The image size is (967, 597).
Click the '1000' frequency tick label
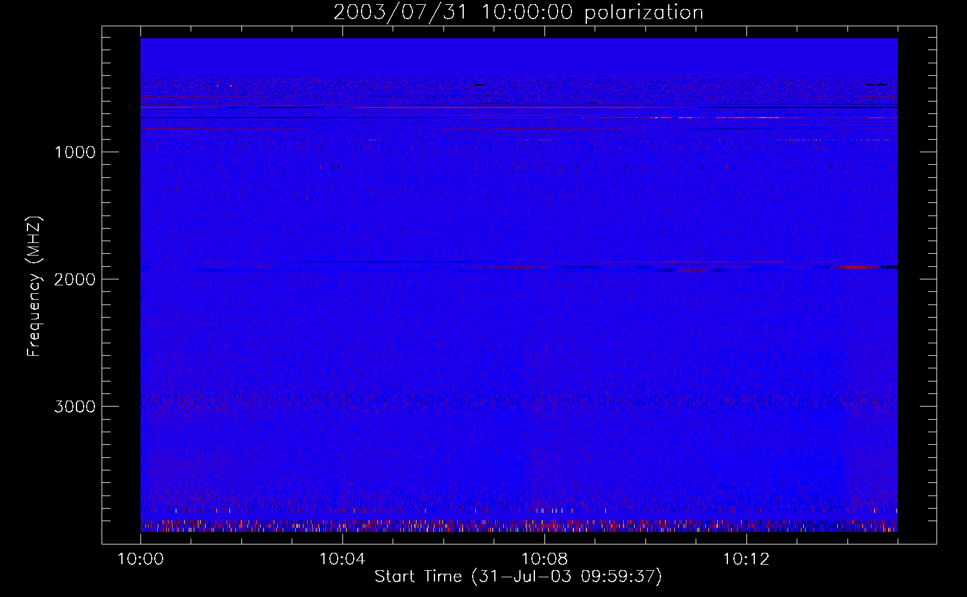(x=75, y=152)
